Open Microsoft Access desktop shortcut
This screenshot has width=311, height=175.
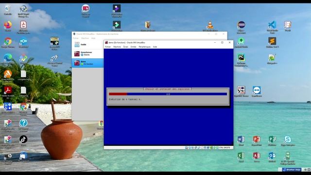257,157
